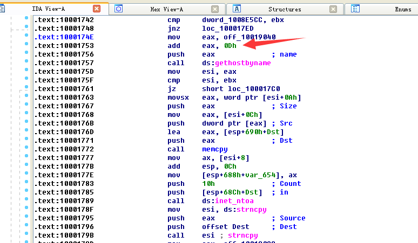Select the '; Src' comment
Image resolution: width=418 pixels, height=243 pixels.
(x=282, y=123)
